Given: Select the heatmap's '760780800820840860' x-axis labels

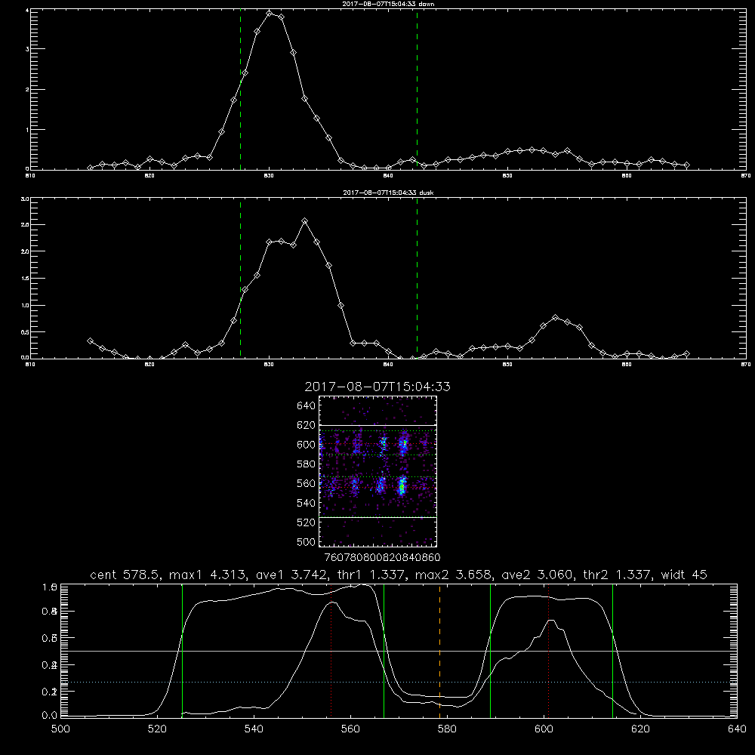Looking at the screenshot, I should click(x=382, y=557).
